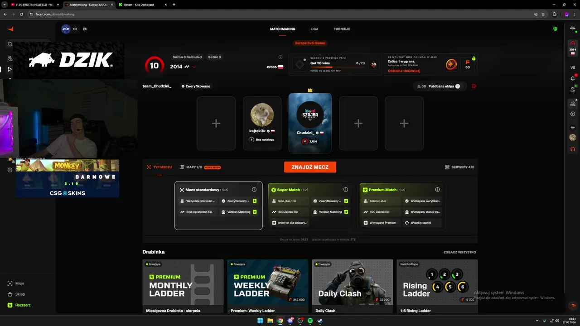
Task: Switch to the TURNIEJE tab
Action: pyautogui.click(x=342, y=29)
